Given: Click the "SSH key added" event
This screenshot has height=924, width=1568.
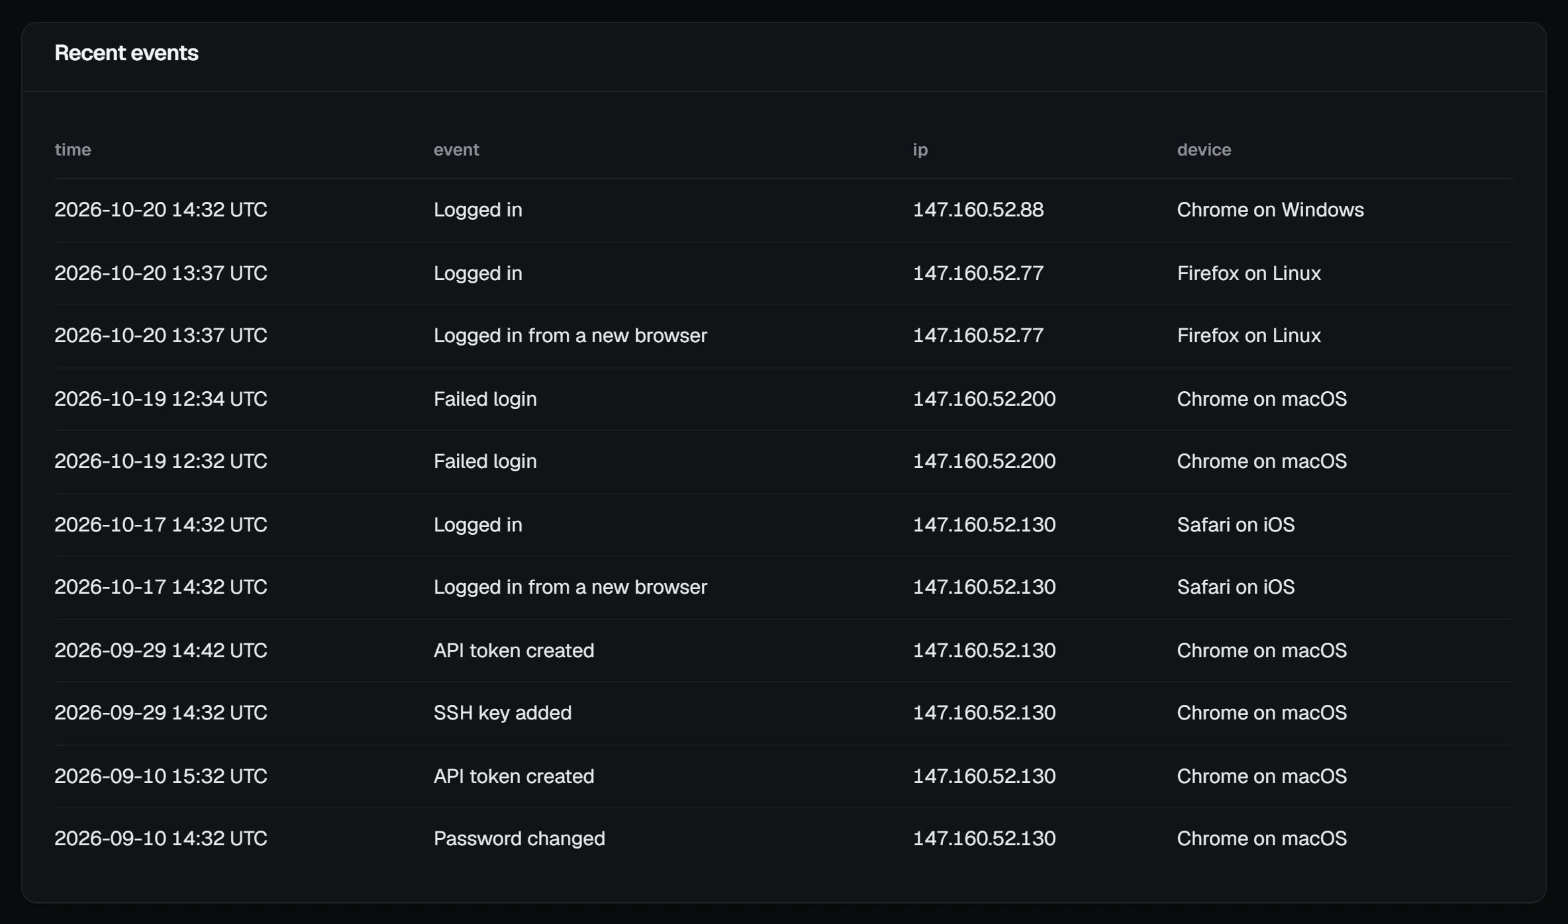Looking at the screenshot, I should pyautogui.click(x=503, y=713).
